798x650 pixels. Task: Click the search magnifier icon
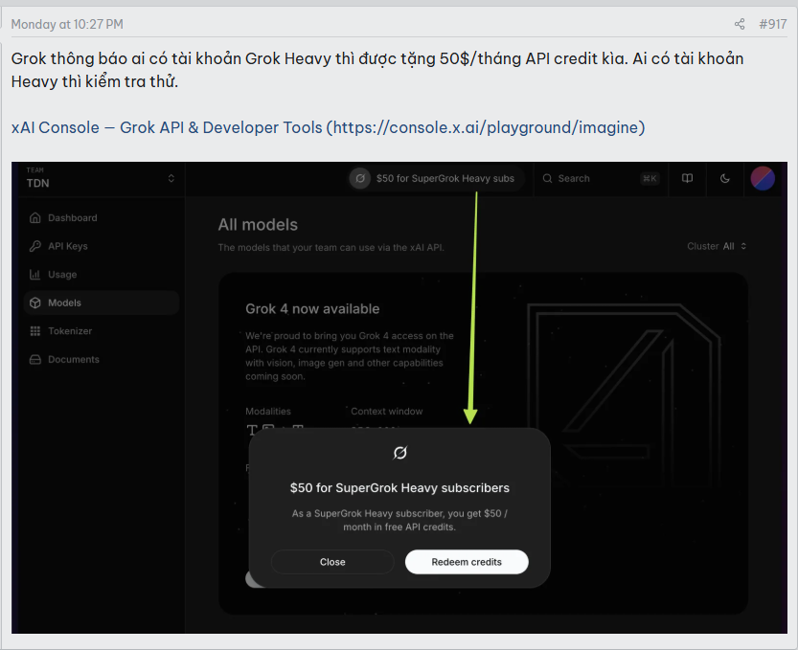click(547, 178)
